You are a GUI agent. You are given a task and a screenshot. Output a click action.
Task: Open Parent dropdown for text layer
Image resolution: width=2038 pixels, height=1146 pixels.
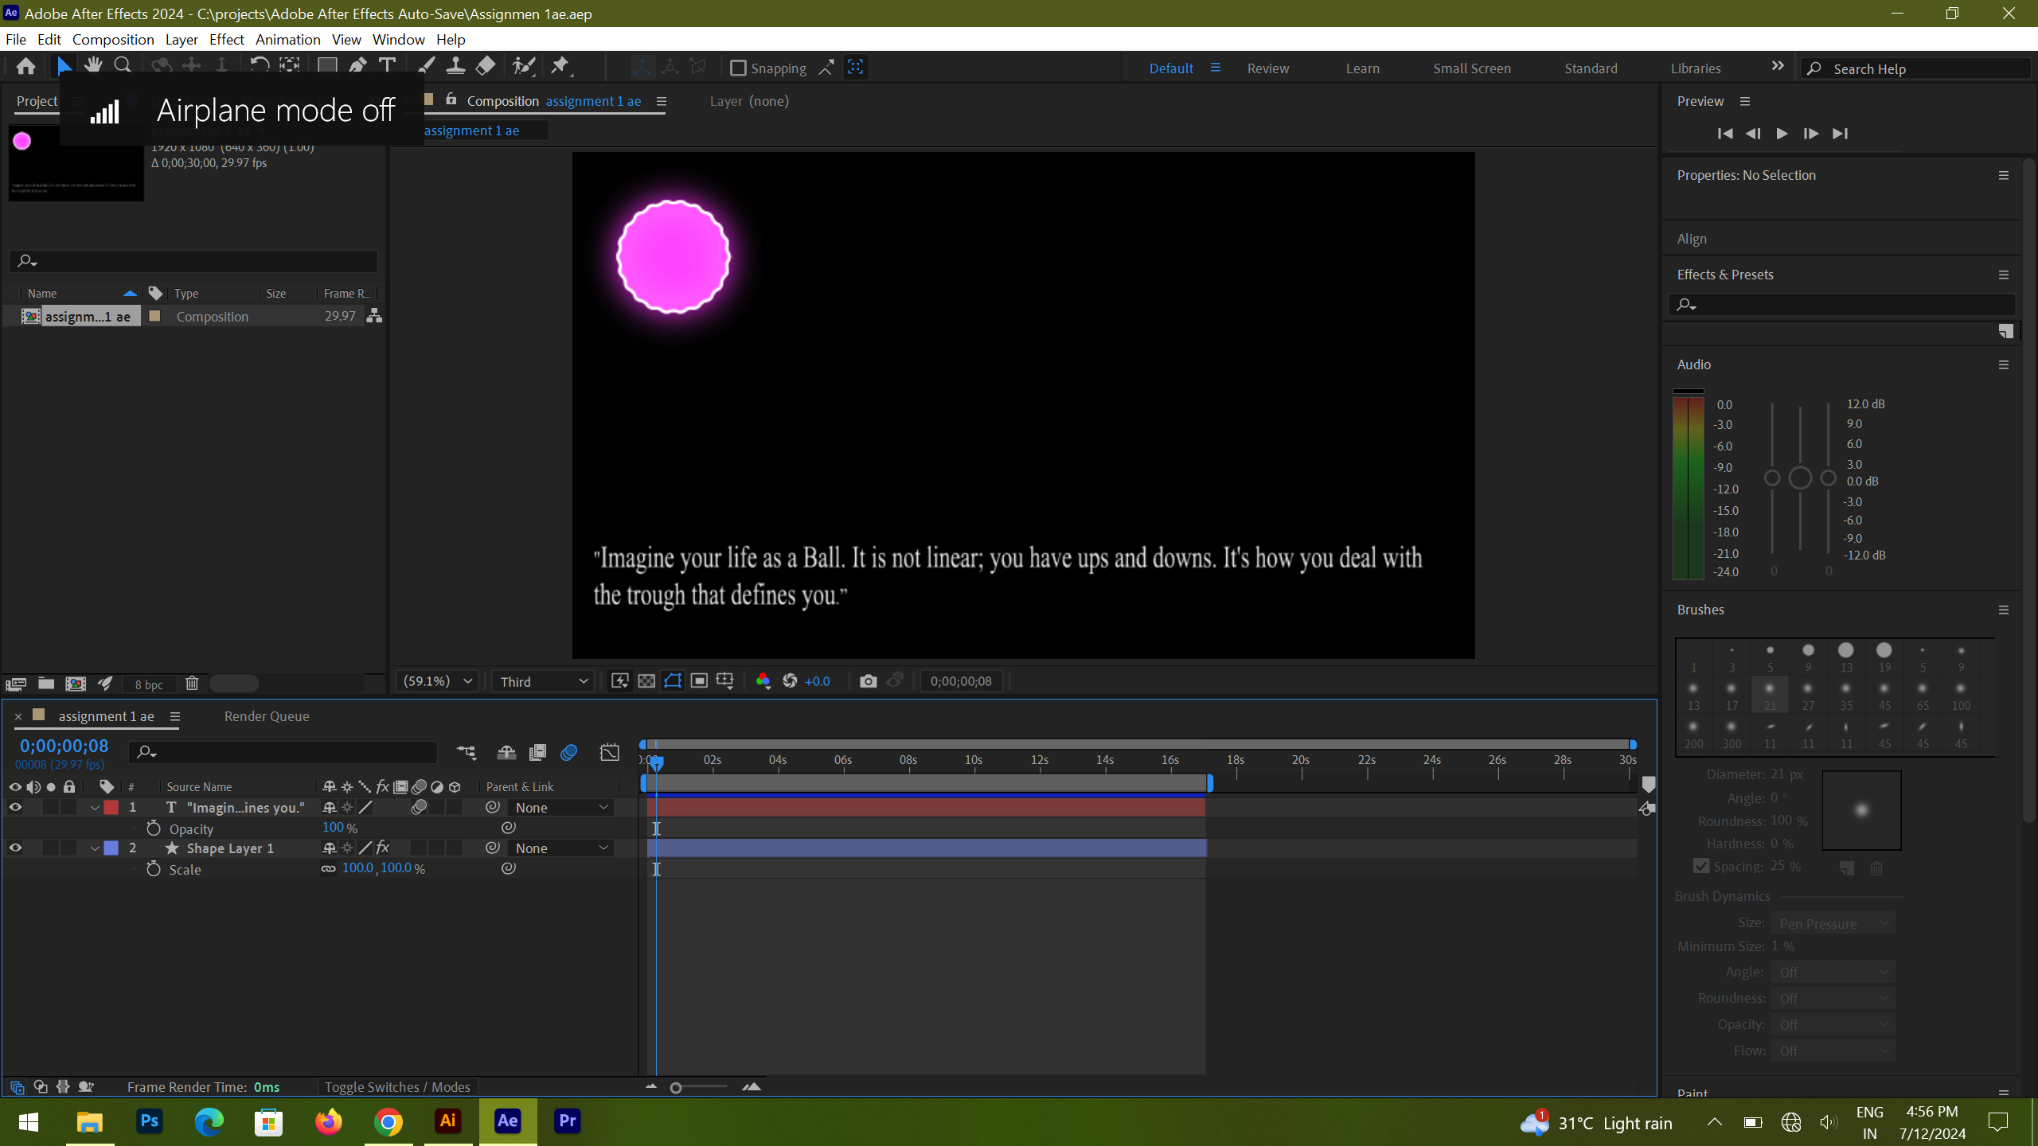click(561, 808)
